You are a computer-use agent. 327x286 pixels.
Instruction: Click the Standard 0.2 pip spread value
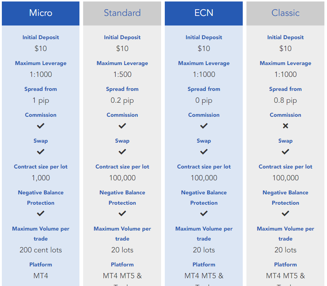pyautogui.click(x=122, y=100)
